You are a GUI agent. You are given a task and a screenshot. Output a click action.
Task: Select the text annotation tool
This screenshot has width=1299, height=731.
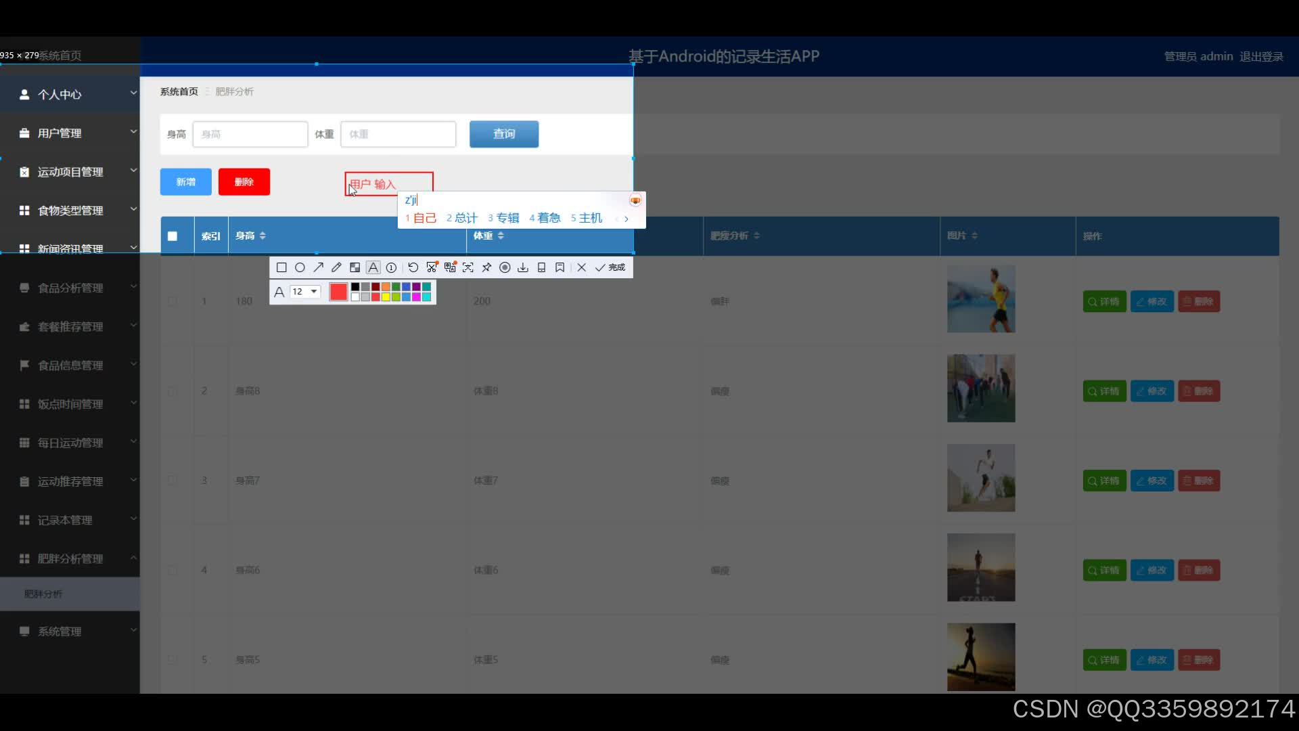[373, 267]
